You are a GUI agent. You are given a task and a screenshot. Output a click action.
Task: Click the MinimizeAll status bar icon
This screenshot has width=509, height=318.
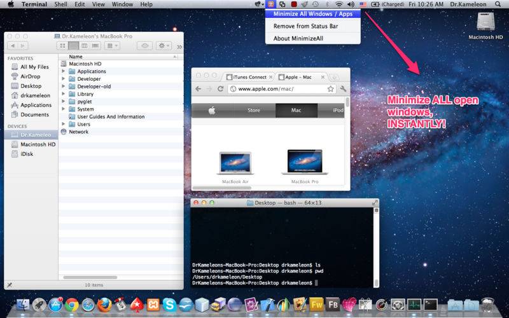[270, 4]
